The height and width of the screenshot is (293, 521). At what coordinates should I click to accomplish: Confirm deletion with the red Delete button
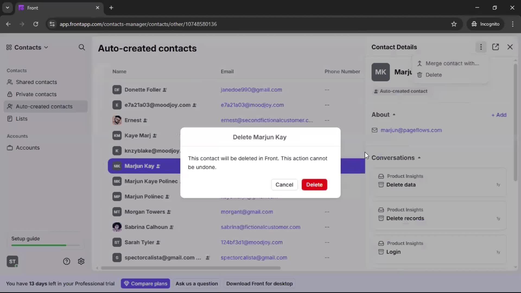(314, 184)
